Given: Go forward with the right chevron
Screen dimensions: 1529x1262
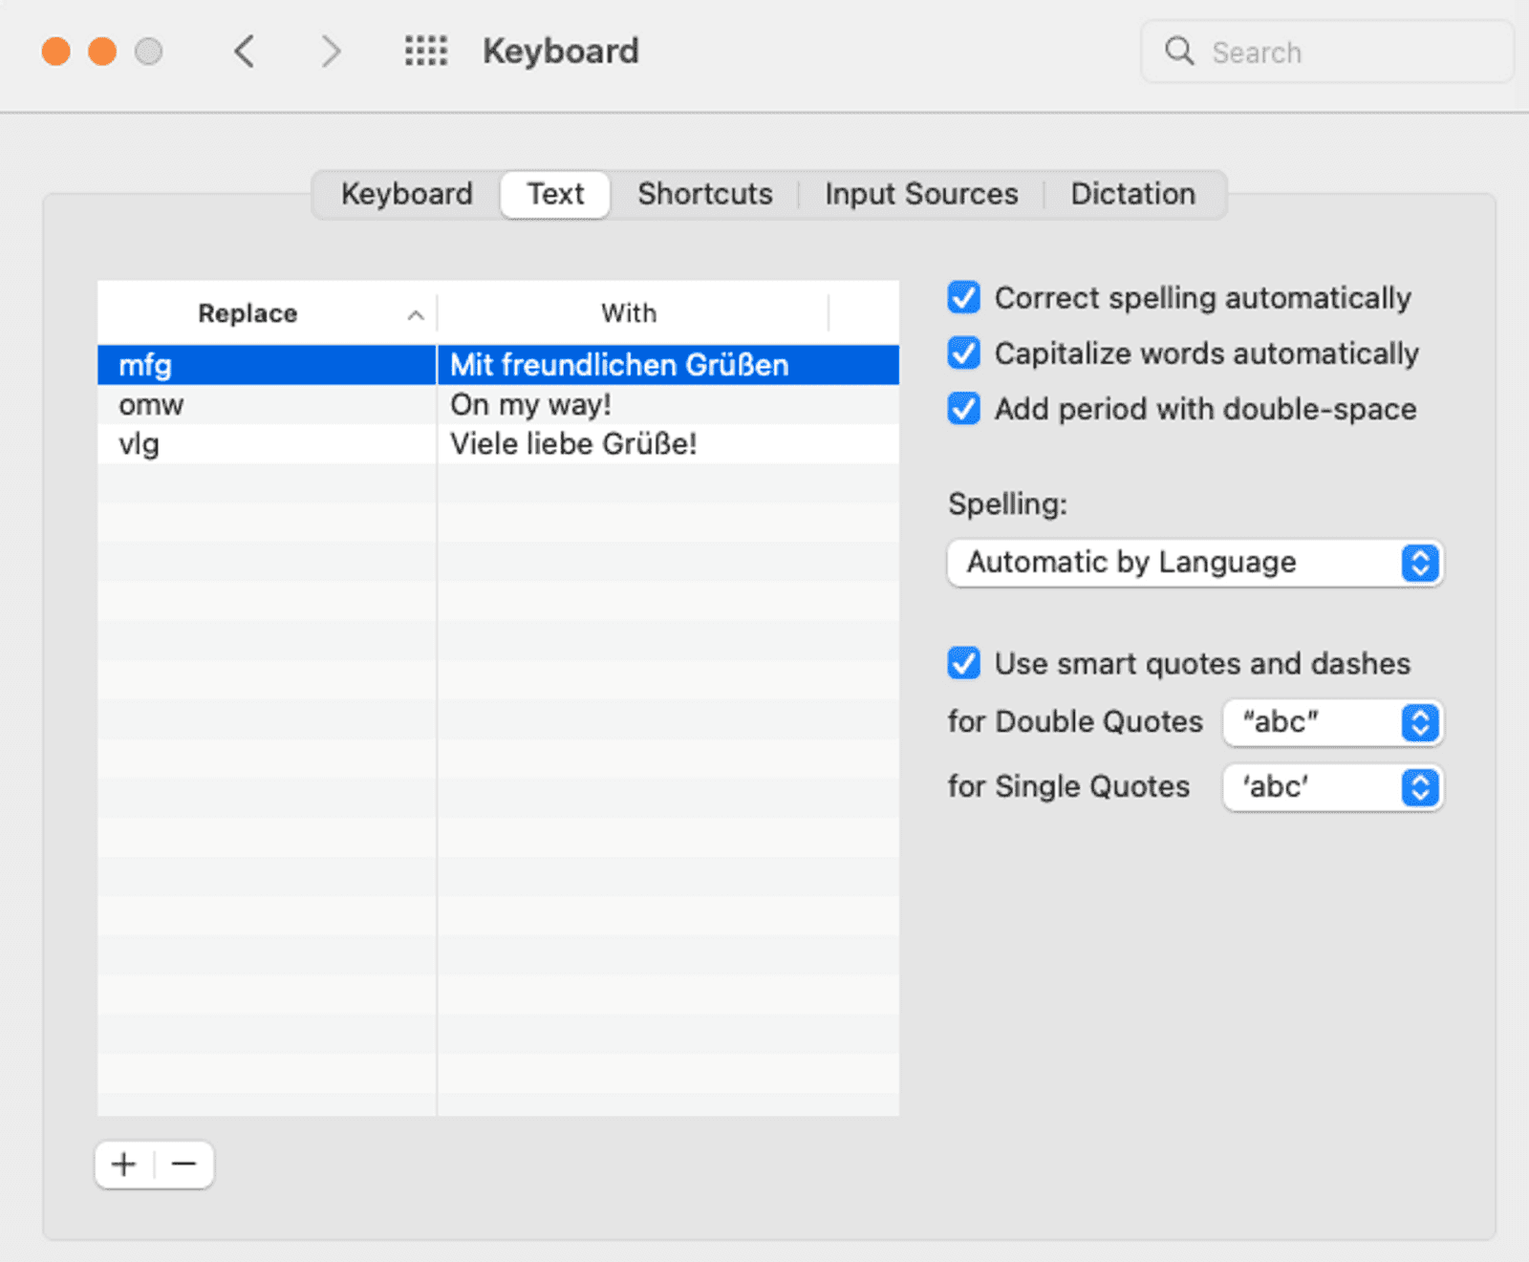Looking at the screenshot, I should pyautogui.click(x=331, y=52).
